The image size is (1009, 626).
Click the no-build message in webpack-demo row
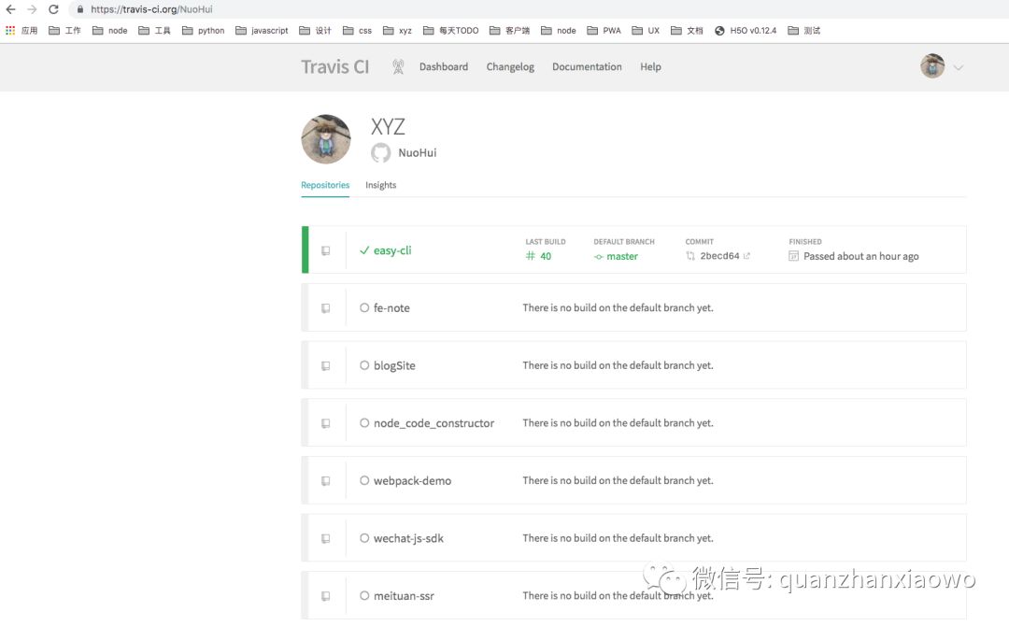click(x=618, y=480)
